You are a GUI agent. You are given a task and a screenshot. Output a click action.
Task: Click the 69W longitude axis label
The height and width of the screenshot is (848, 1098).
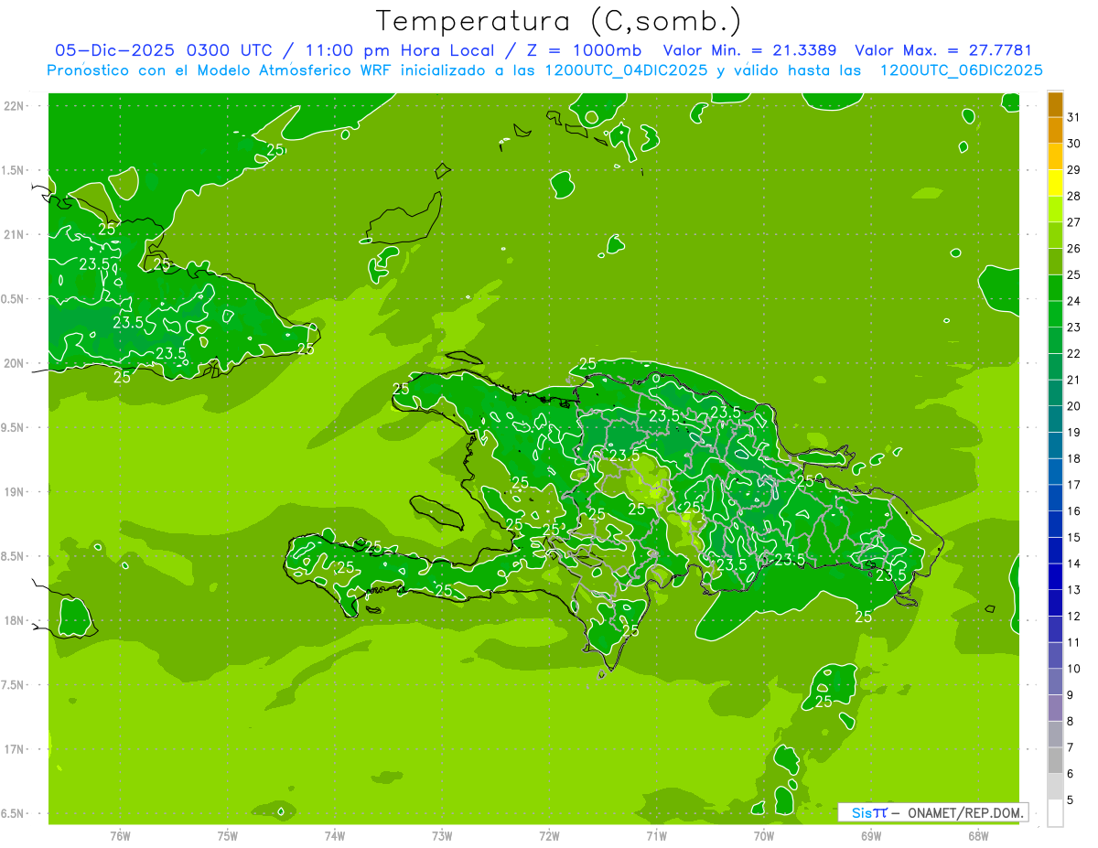(x=871, y=836)
